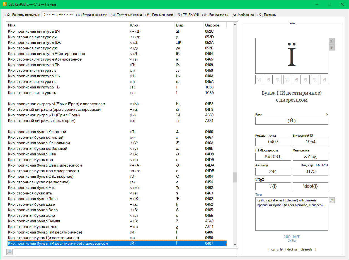The width and height of the screenshot is (349, 260).
Task: Click the Ключ column header
Action: (x=151, y=25)
